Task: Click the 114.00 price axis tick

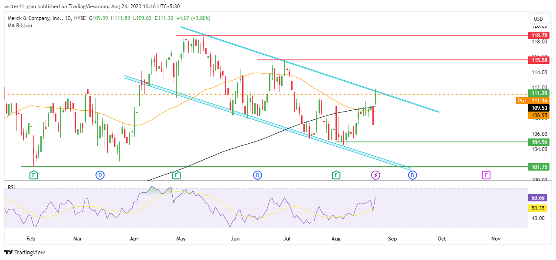Action: point(540,72)
